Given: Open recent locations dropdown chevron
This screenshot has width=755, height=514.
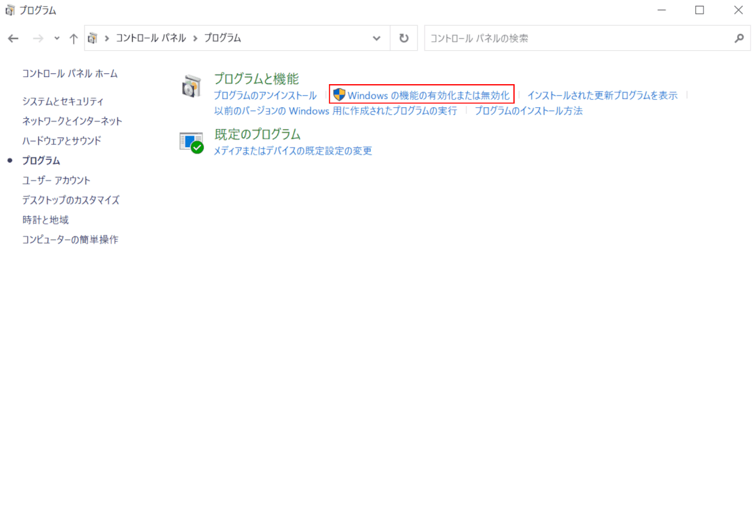Looking at the screenshot, I should tap(57, 39).
